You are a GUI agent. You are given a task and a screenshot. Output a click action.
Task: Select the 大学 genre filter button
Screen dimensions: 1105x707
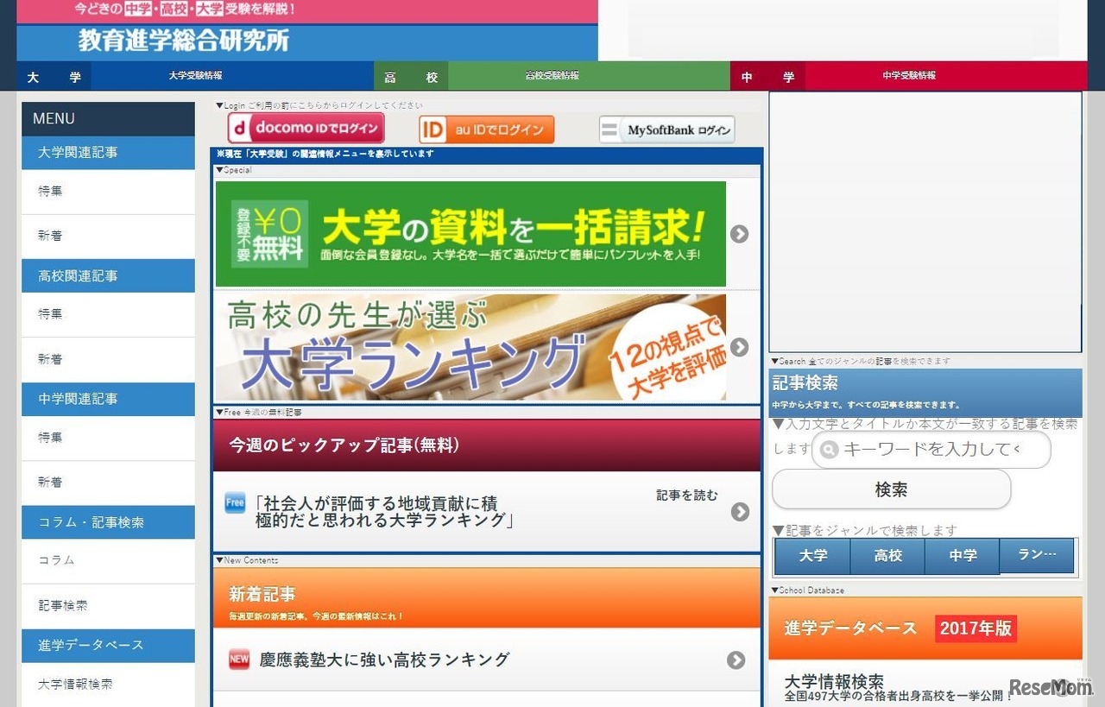(x=812, y=556)
